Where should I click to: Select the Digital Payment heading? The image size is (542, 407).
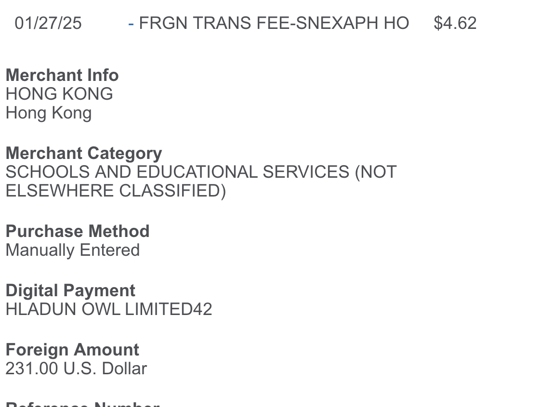[x=70, y=291]
